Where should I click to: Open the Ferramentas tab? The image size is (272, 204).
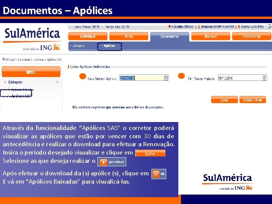pyautogui.click(x=252, y=36)
